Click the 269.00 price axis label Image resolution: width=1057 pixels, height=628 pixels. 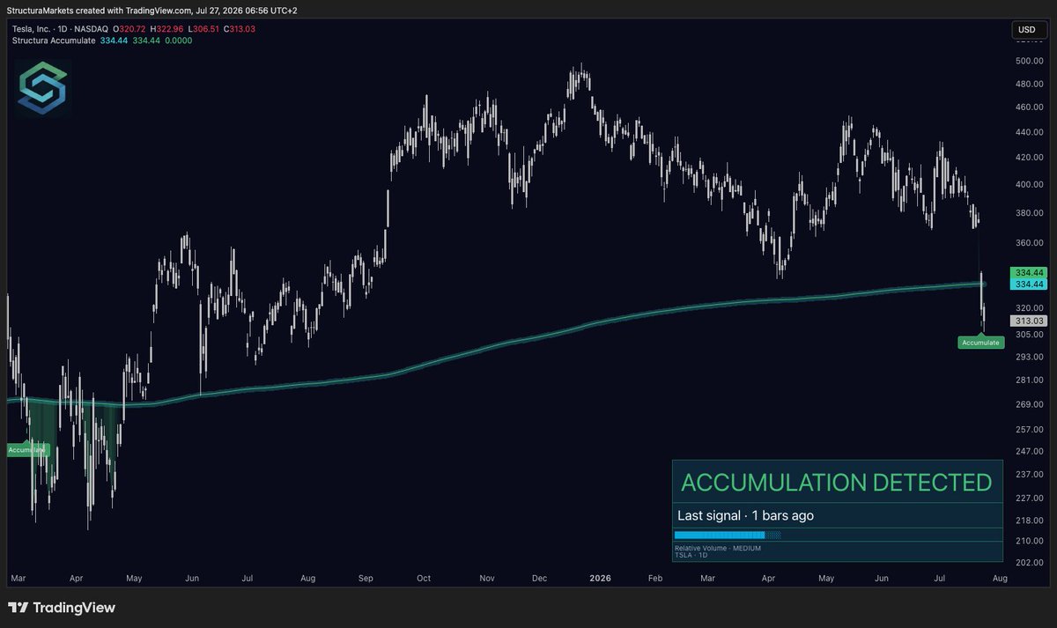(x=1029, y=404)
